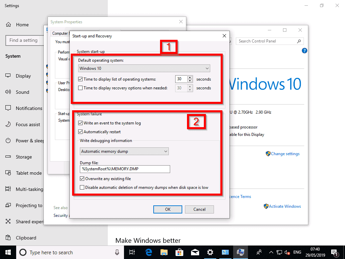Open Mail from the taskbar
This screenshot has height=259, width=345.
pos(195,252)
